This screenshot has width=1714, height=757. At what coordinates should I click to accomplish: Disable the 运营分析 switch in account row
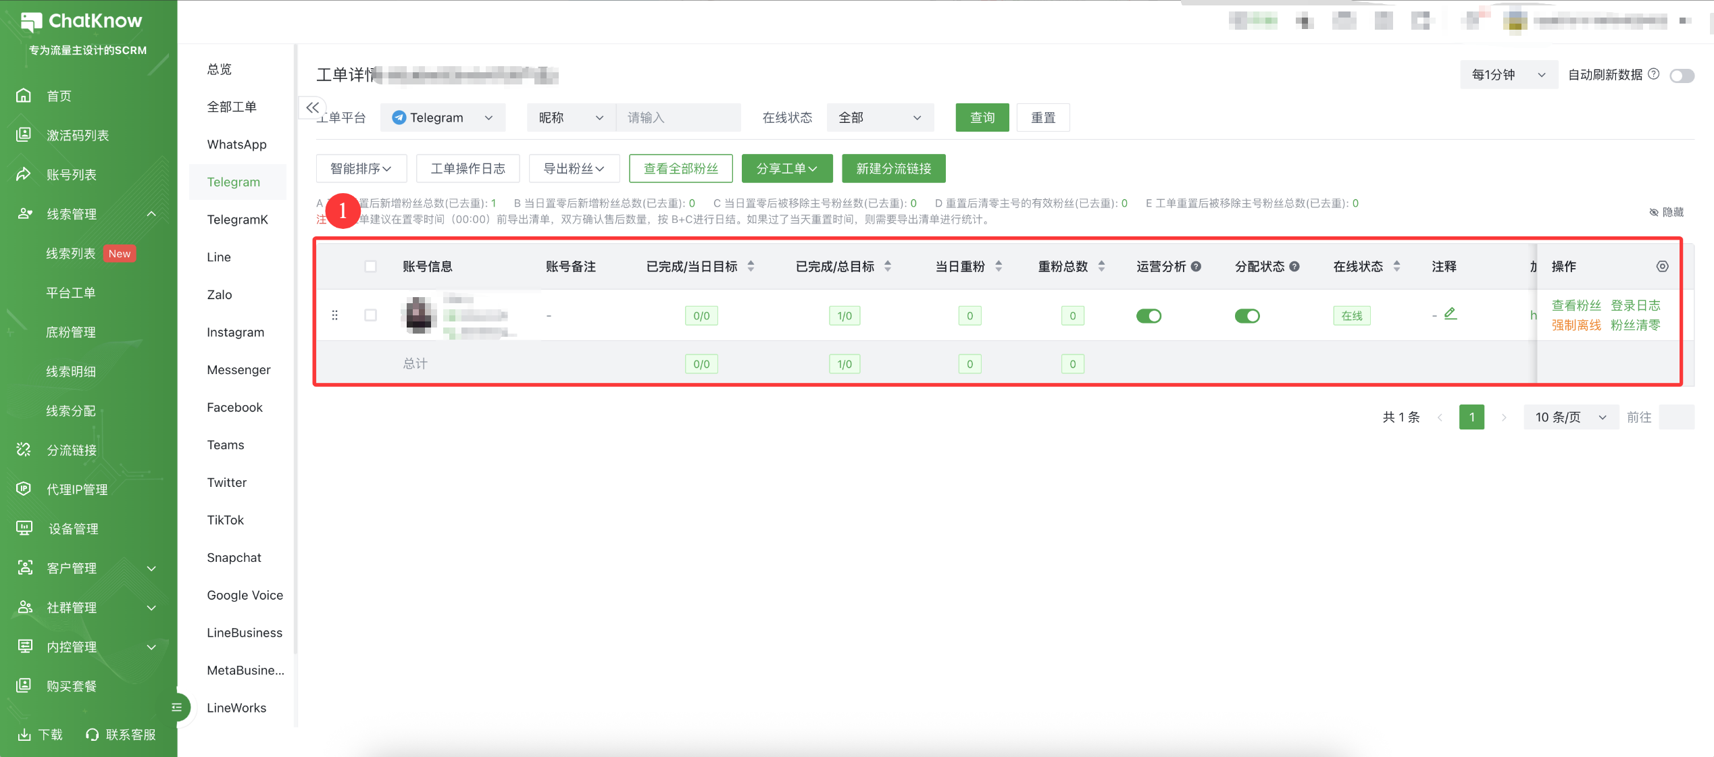(1149, 315)
